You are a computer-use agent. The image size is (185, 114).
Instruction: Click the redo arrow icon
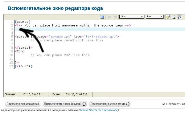tap(115, 17)
